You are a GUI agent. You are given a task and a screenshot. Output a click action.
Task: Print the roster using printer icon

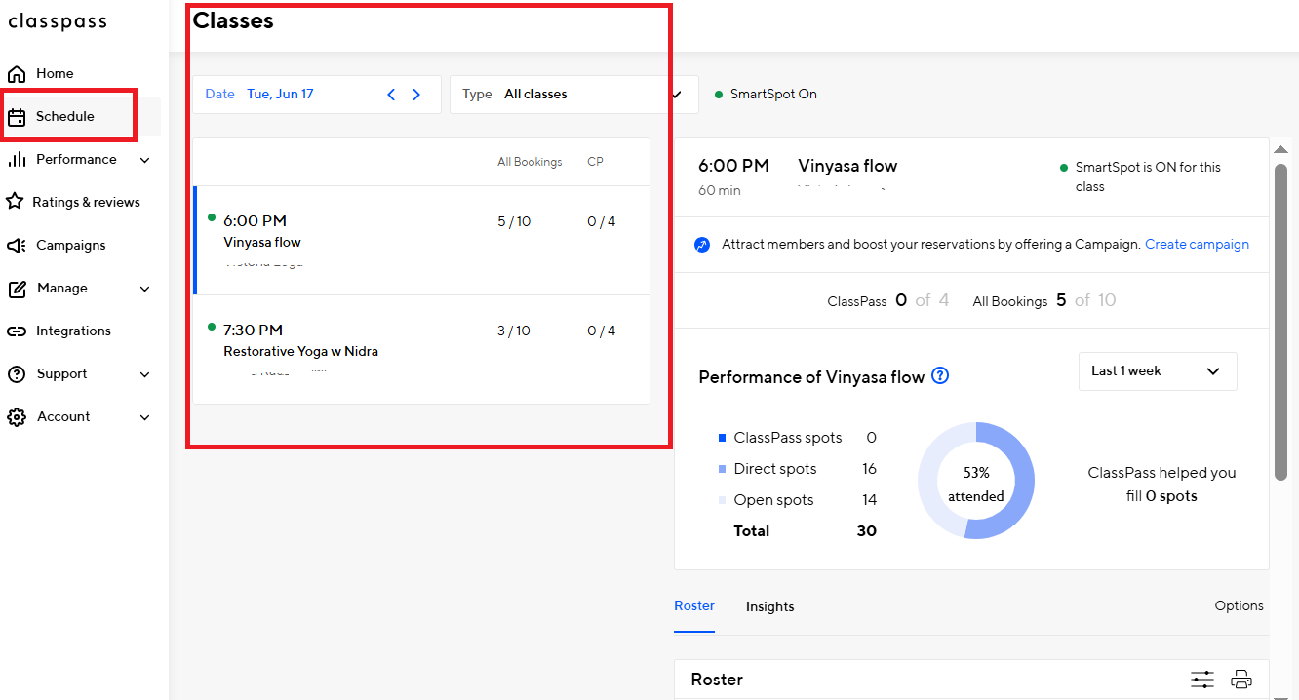click(x=1240, y=680)
